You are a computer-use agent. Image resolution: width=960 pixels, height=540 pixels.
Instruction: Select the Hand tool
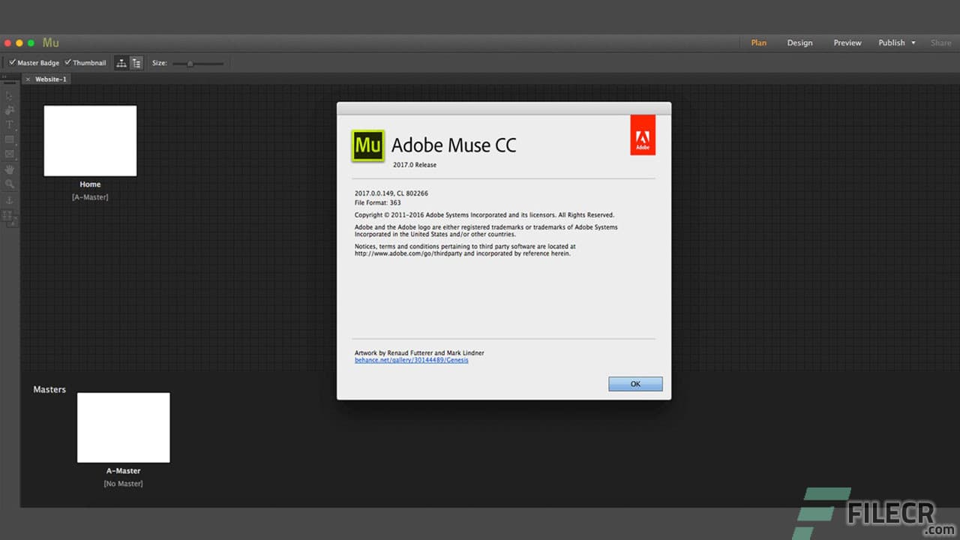tap(10, 170)
